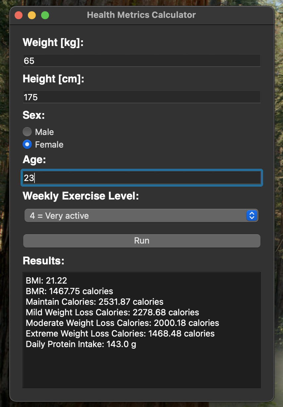Click the Health Metrics Calculator title bar
Viewport: 283px width, 407px height.
pyautogui.click(x=141, y=15)
